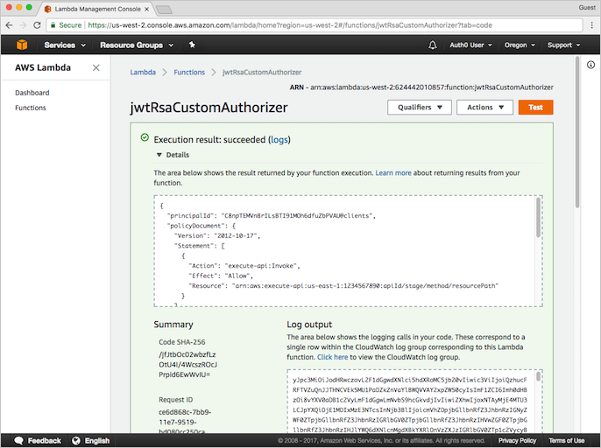Click the green success check icon
The image size is (601, 448).
coord(145,137)
